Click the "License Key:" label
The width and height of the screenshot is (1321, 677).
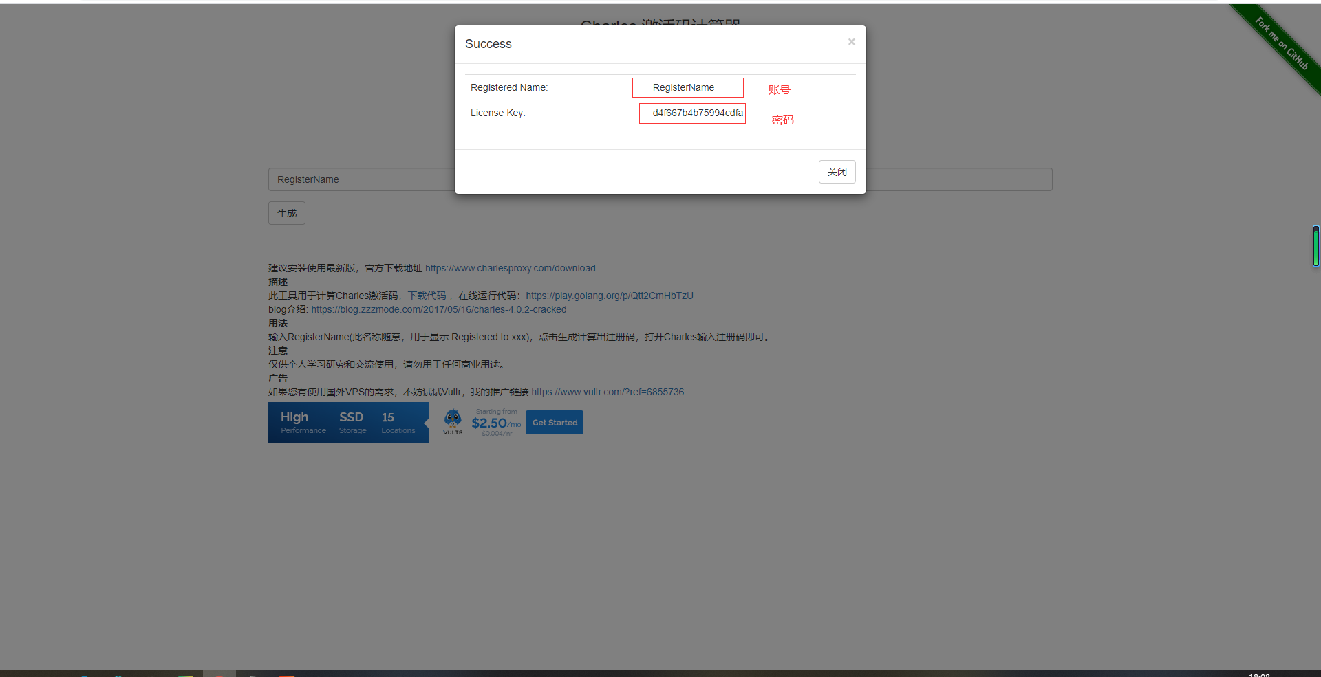pos(498,113)
